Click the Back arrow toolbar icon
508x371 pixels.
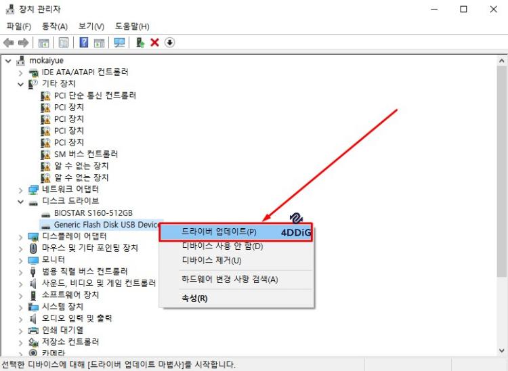(8, 43)
